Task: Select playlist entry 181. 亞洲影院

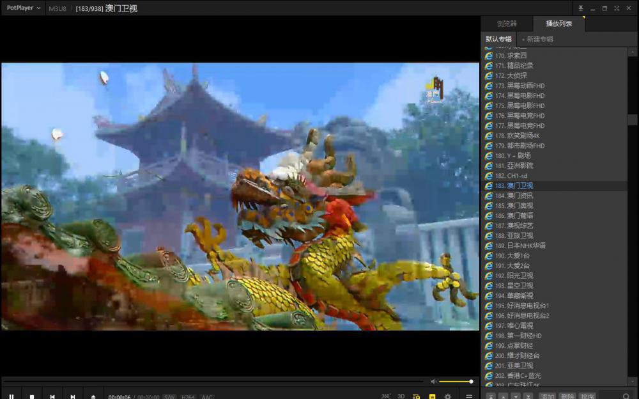Action: (555, 166)
